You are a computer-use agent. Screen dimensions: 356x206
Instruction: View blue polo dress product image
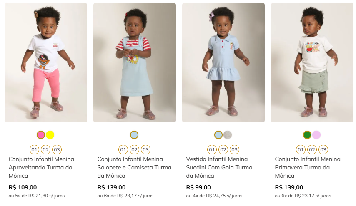(x=223, y=62)
